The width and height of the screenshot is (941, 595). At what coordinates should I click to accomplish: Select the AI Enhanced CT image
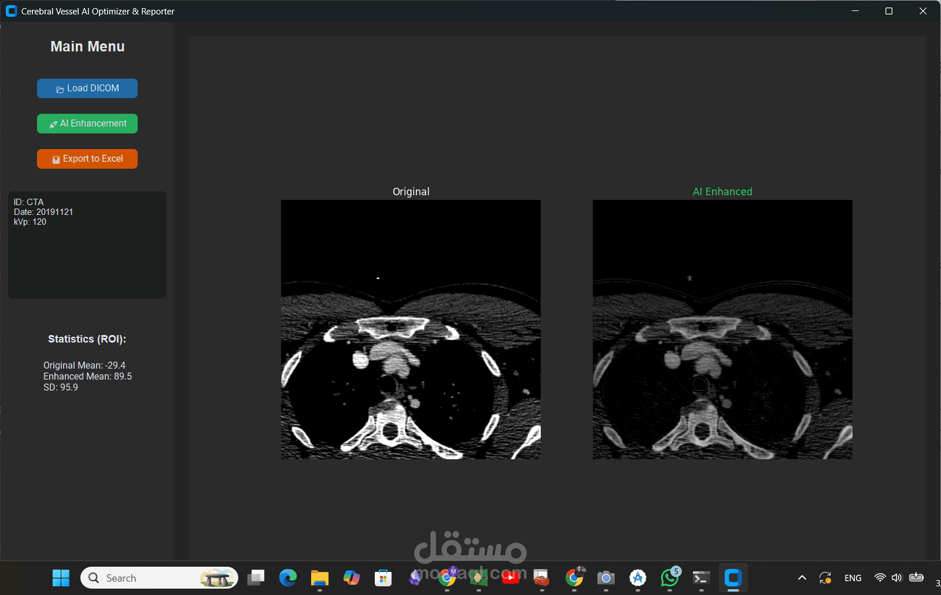pos(722,329)
